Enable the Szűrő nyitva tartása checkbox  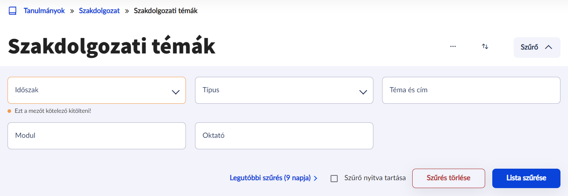pos(334,179)
